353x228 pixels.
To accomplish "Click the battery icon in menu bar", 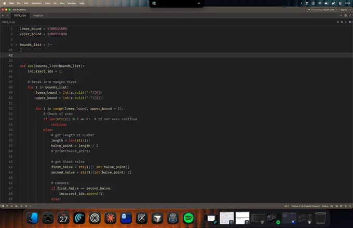I will 326,4.
